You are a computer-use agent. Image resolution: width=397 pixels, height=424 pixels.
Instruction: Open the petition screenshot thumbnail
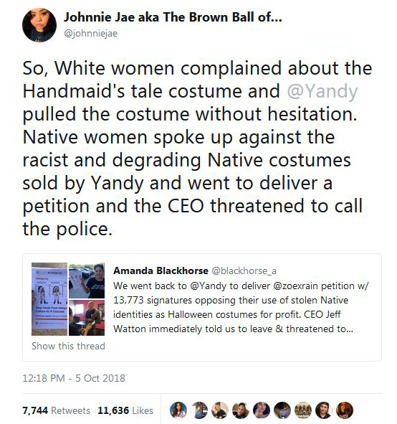(x=49, y=299)
